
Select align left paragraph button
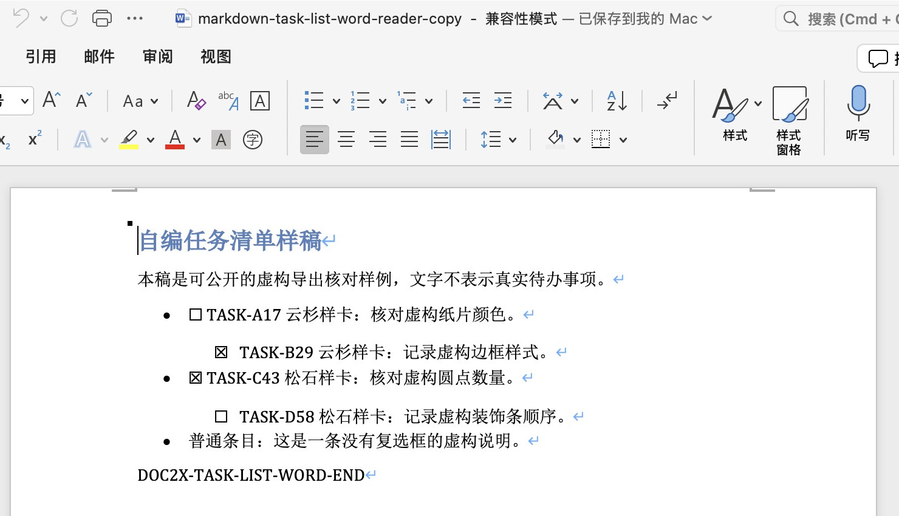(315, 140)
